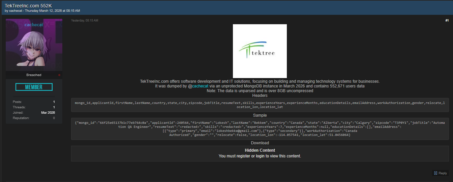Follow the login link in Hidden Content
Screen dimensions: 453x182
[260, 156]
